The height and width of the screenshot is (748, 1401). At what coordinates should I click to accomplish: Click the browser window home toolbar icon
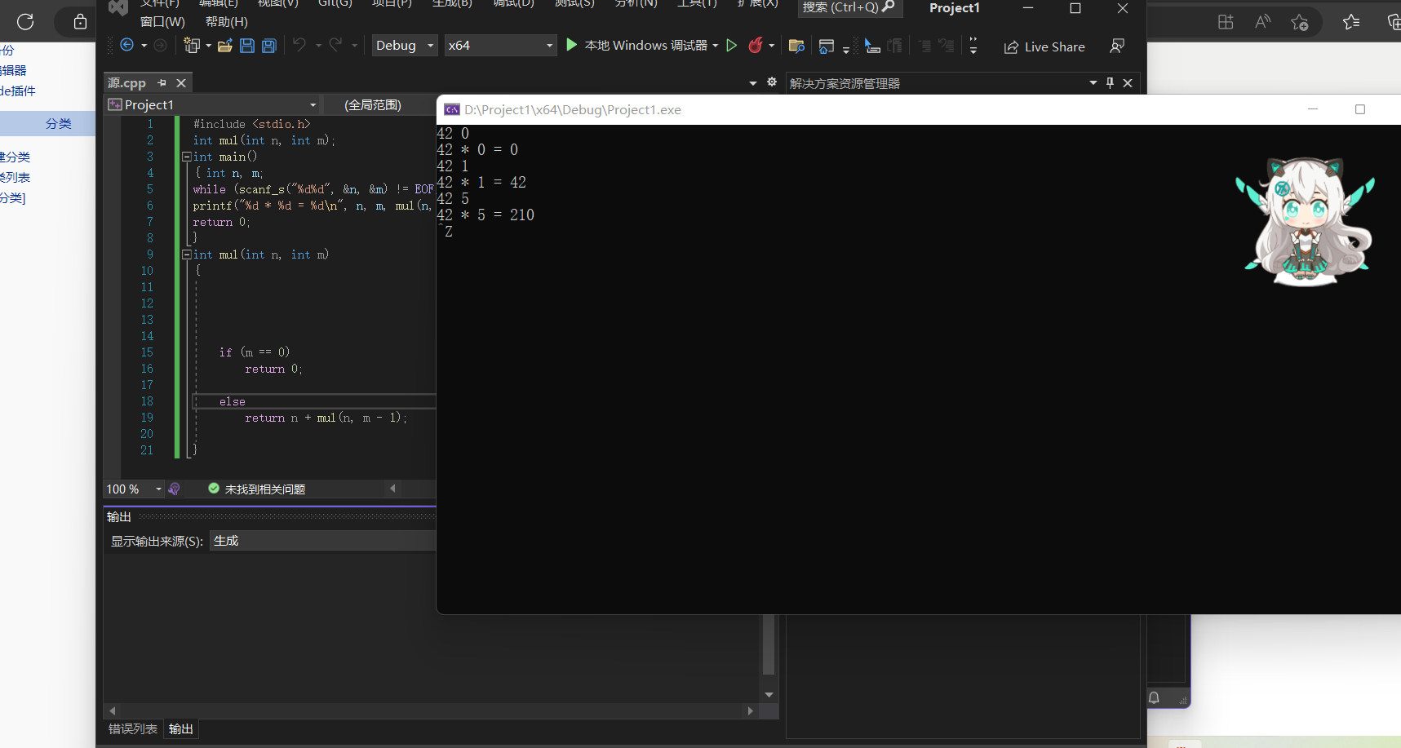point(827,46)
